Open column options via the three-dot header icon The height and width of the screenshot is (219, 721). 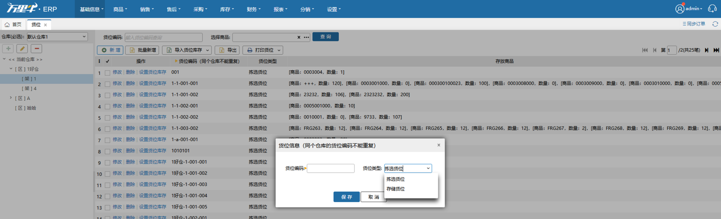(x=99, y=61)
